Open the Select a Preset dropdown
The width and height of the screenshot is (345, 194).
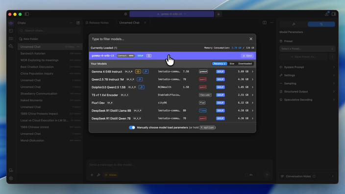(307, 48)
